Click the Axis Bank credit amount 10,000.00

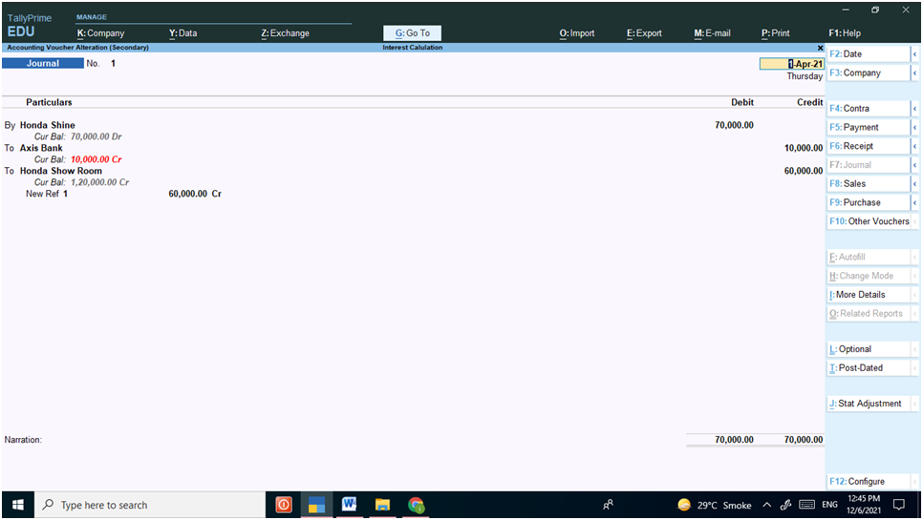pyautogui.click(x=804, y=148)
